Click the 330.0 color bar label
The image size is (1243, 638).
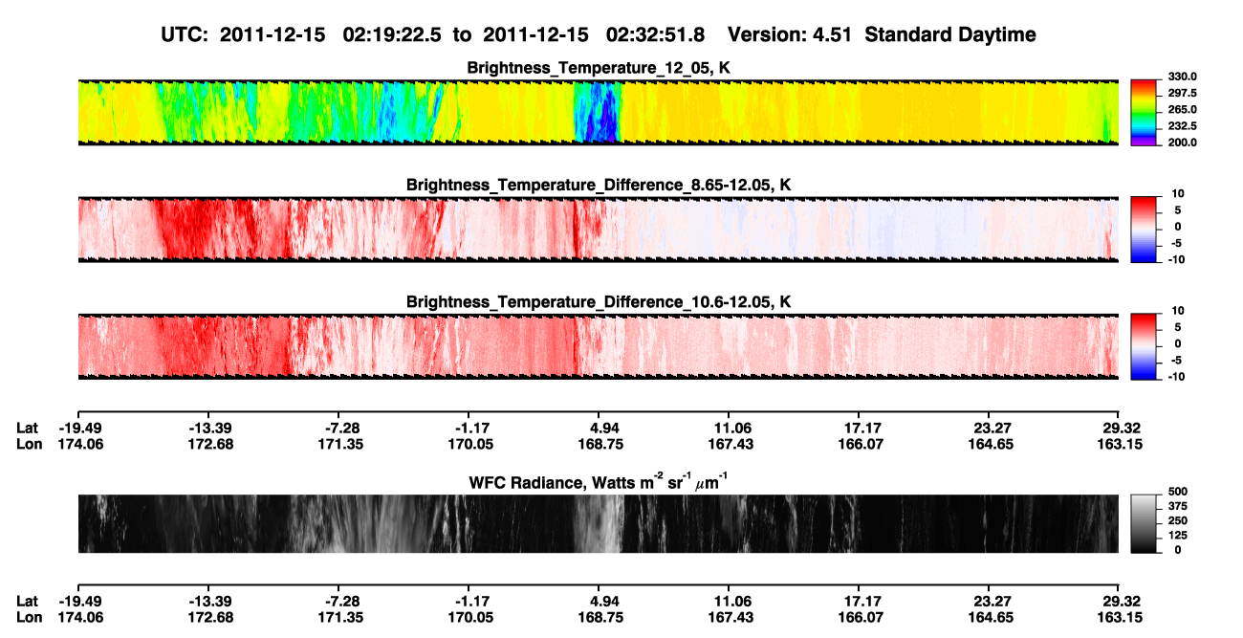click(x=1181, y=77)
